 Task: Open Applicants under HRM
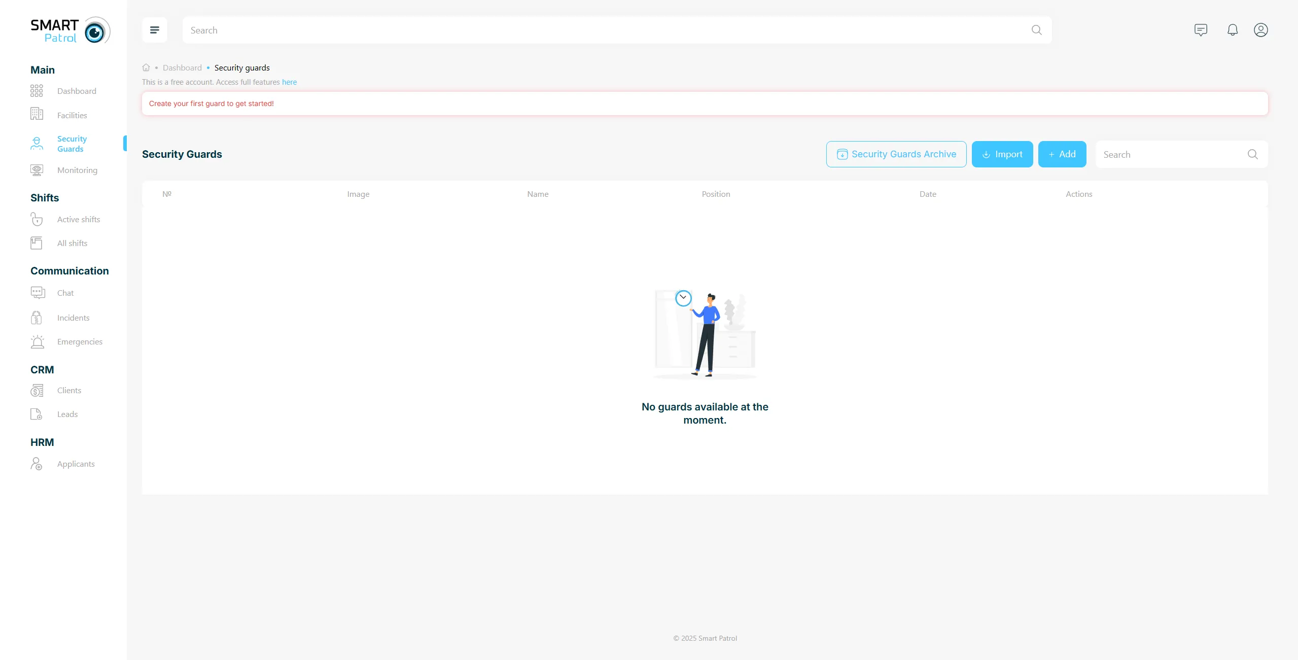(76, 464)
